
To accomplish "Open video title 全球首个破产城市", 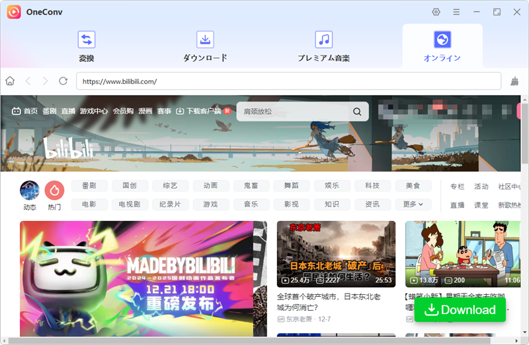I will pos(329,302).
